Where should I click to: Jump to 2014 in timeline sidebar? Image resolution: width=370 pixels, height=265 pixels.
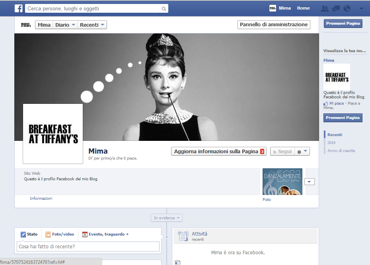331,143
